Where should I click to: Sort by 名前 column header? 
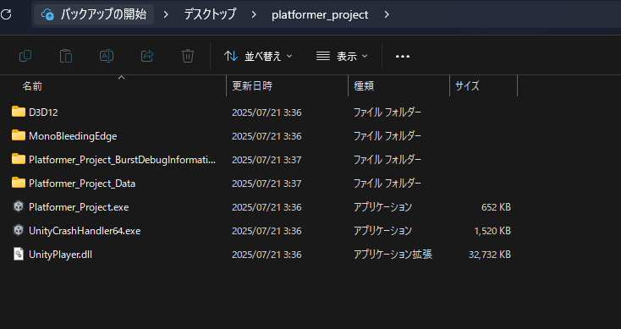32,86
